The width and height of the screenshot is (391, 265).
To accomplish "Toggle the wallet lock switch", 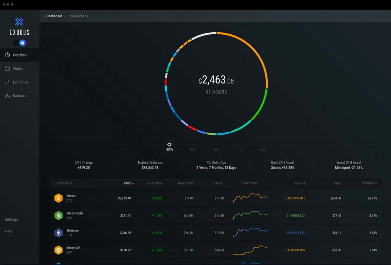I will point(20,43).
